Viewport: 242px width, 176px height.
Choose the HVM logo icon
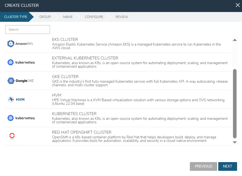[16, 99]
